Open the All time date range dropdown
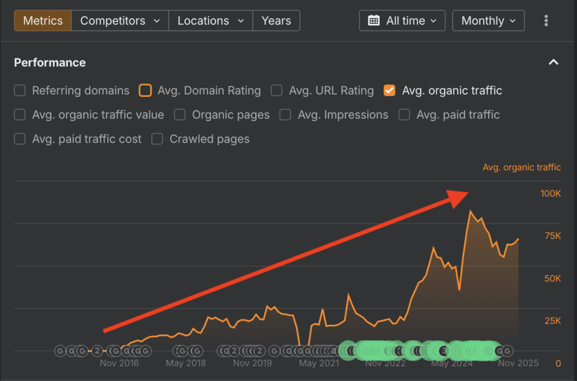 coord(402,21)
